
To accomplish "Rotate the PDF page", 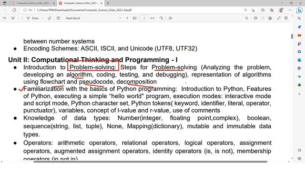I will point(161,18).
